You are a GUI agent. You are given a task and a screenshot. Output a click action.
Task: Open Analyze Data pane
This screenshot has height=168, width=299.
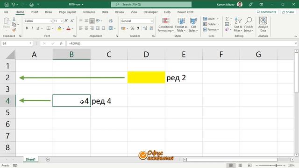coord(263,24)
